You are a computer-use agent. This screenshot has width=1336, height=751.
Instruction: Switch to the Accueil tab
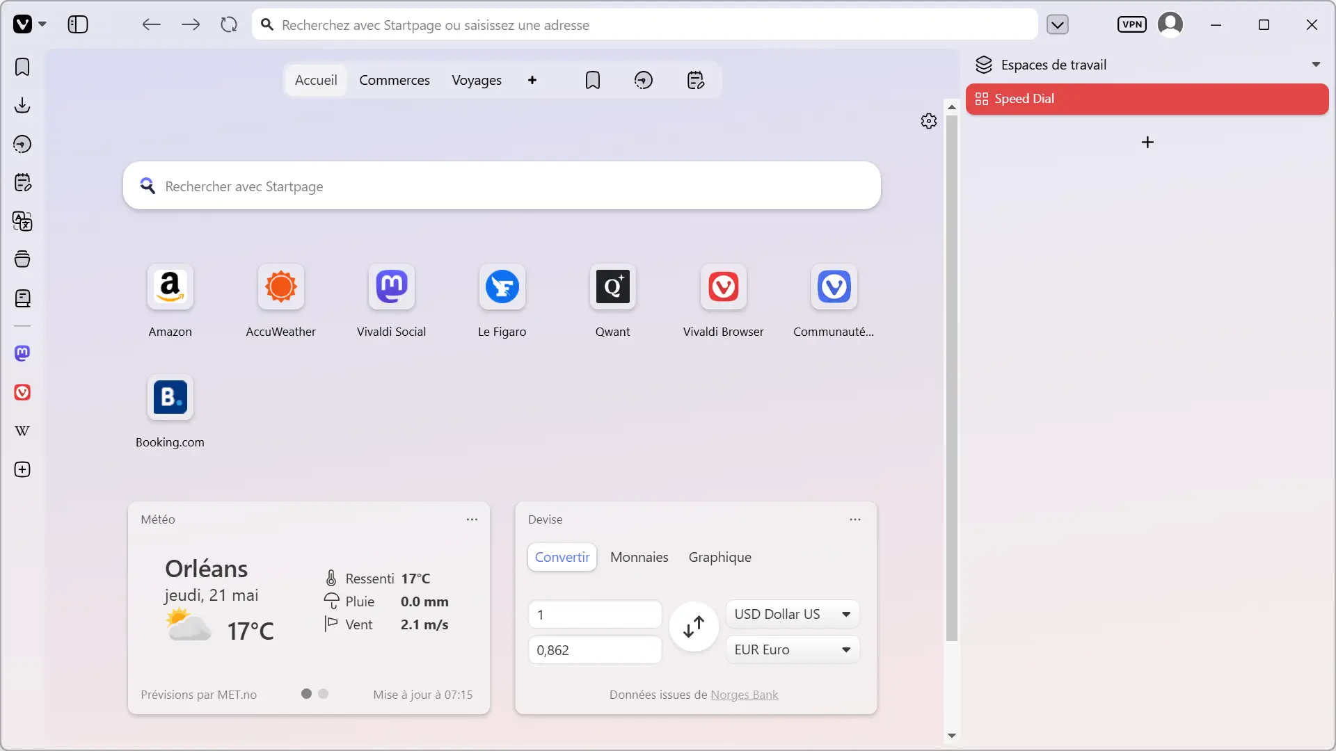(316, 80)
